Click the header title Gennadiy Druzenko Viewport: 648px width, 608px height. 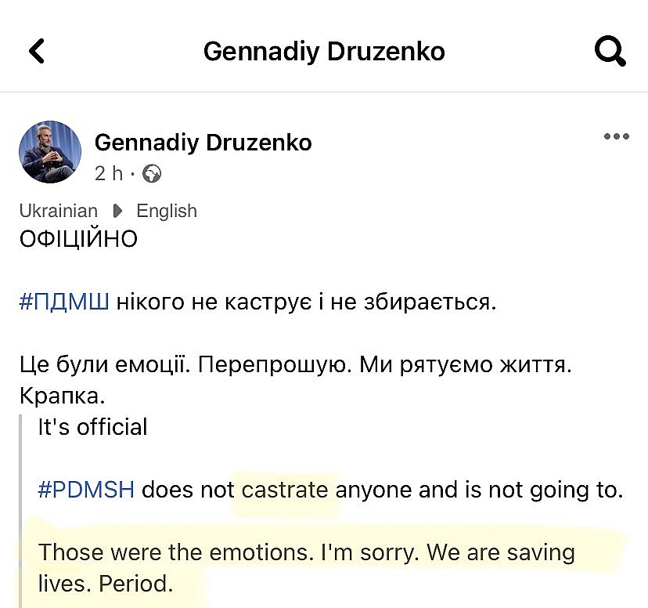(x=324, y=52)
